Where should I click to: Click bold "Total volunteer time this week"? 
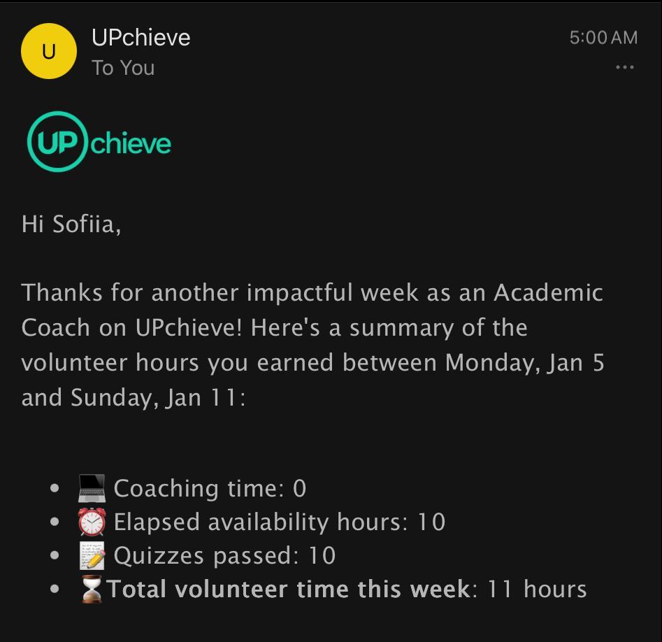tap(288, 589)
